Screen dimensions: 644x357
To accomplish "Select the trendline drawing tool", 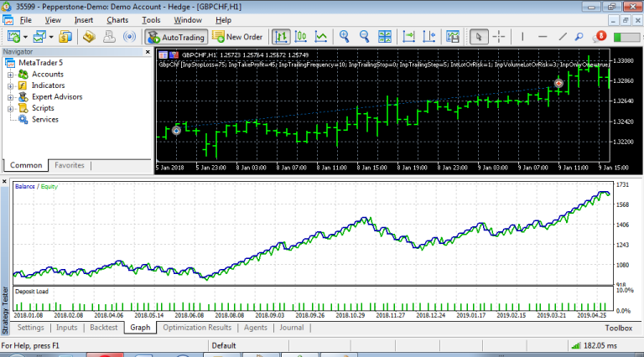I will (563, 37).
